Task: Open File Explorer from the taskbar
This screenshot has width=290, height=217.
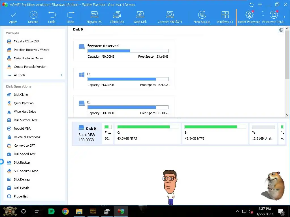Action: click(79, 211)
